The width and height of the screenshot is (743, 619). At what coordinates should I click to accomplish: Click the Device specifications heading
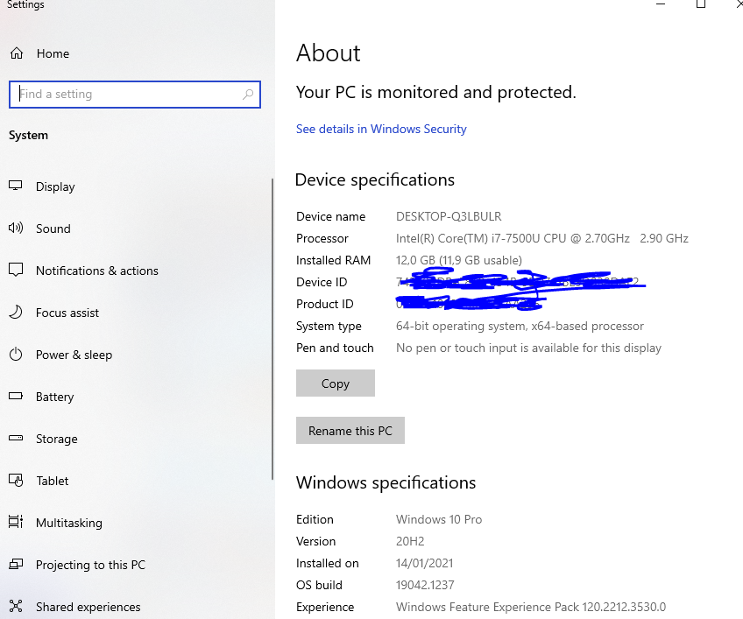(x=374, y=180)
